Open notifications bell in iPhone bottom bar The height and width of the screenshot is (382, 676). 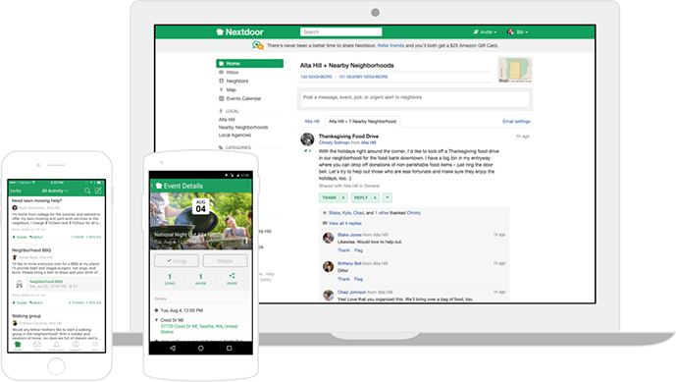[x=57, y=345]
